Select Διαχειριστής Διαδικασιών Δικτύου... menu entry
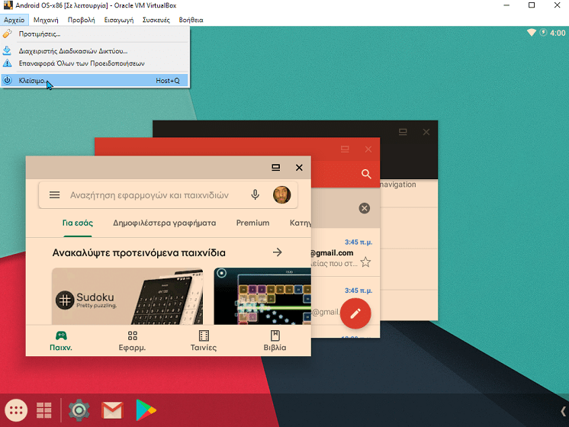This screenshot has height=427, width=569. coord(95,51)
